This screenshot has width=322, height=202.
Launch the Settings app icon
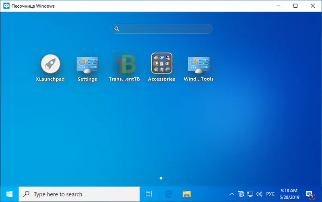(87, 64)
